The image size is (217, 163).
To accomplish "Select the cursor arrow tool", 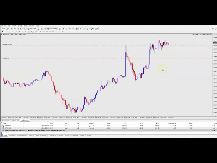I will pos(2,32).
